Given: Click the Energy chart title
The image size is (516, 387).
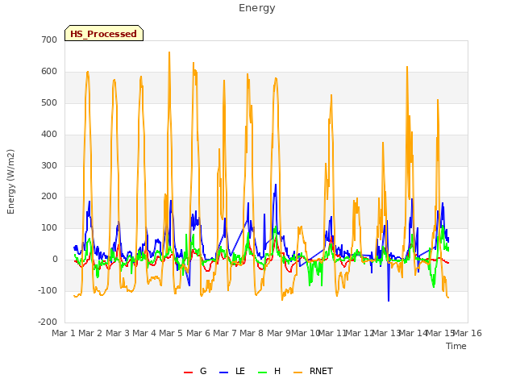Looking at the screenshot, I should tap(257, 8).
